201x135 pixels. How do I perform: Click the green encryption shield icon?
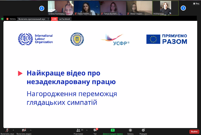point(2,19)
